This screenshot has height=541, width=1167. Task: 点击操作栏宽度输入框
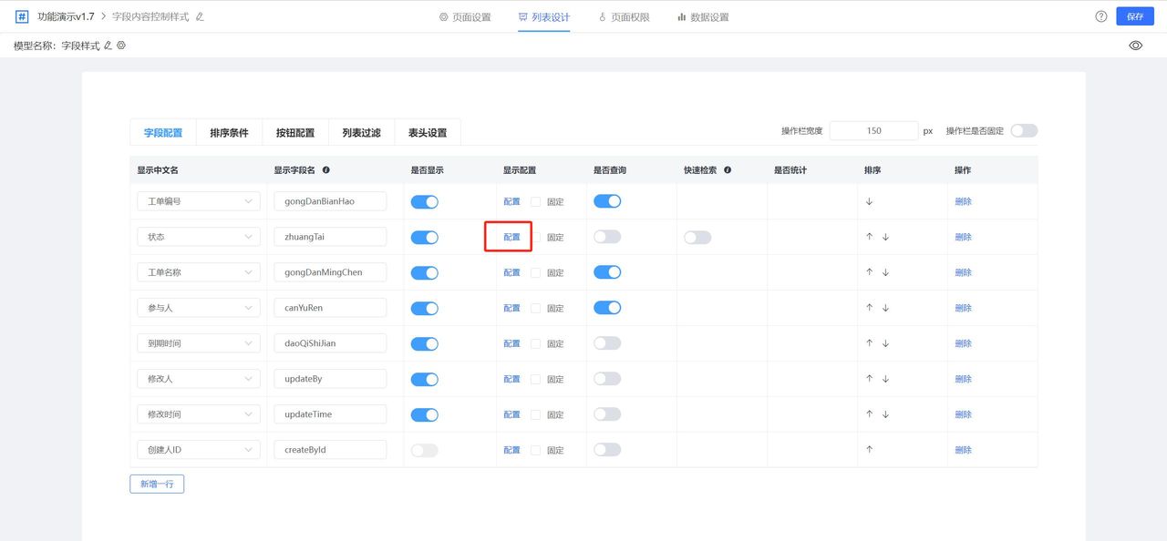[x=873, y=130]
